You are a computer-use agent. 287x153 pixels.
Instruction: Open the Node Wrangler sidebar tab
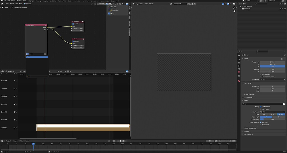coord(129,32)
